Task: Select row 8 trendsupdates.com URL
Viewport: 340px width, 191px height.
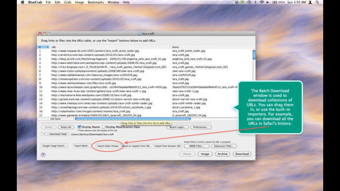Action: (x=96, y=79)
